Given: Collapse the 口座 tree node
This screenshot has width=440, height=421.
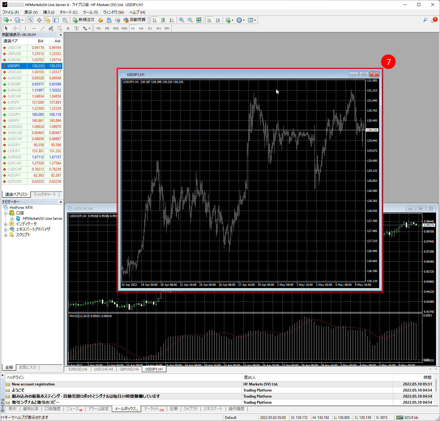Looking at the screenshot, I should point(5,213).
